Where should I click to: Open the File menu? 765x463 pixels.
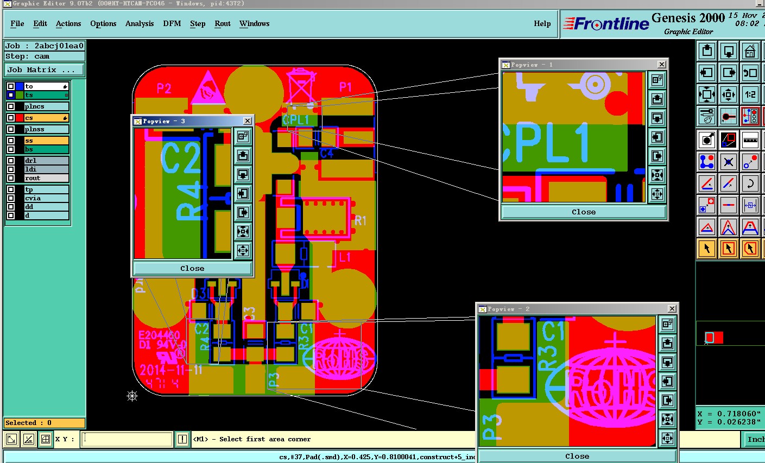[x=17, y=23]
